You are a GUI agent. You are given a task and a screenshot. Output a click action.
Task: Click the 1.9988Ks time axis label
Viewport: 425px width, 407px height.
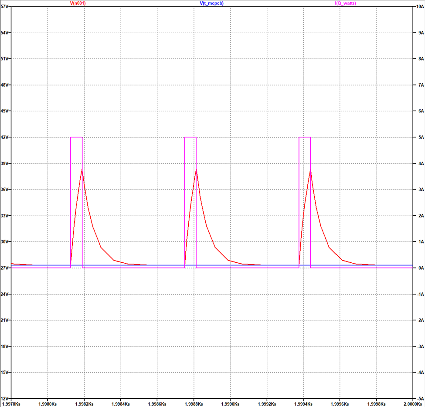coord(193,404)
